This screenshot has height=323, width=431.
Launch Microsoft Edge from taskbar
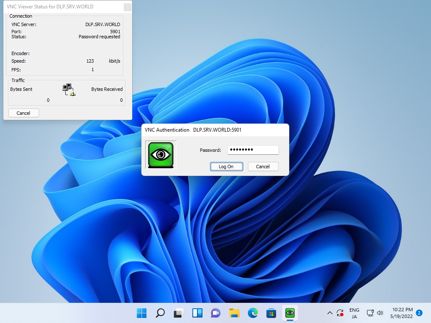pyautogui.click(x=253, y=313)
